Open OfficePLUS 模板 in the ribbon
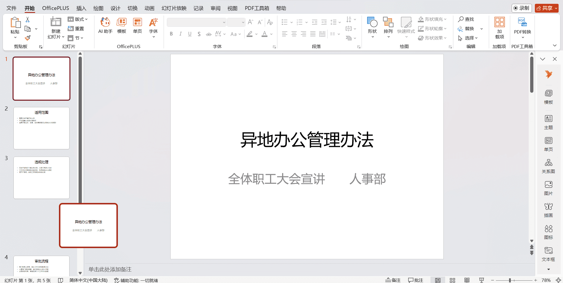This screenshot has height=283, width=563. 122,26
